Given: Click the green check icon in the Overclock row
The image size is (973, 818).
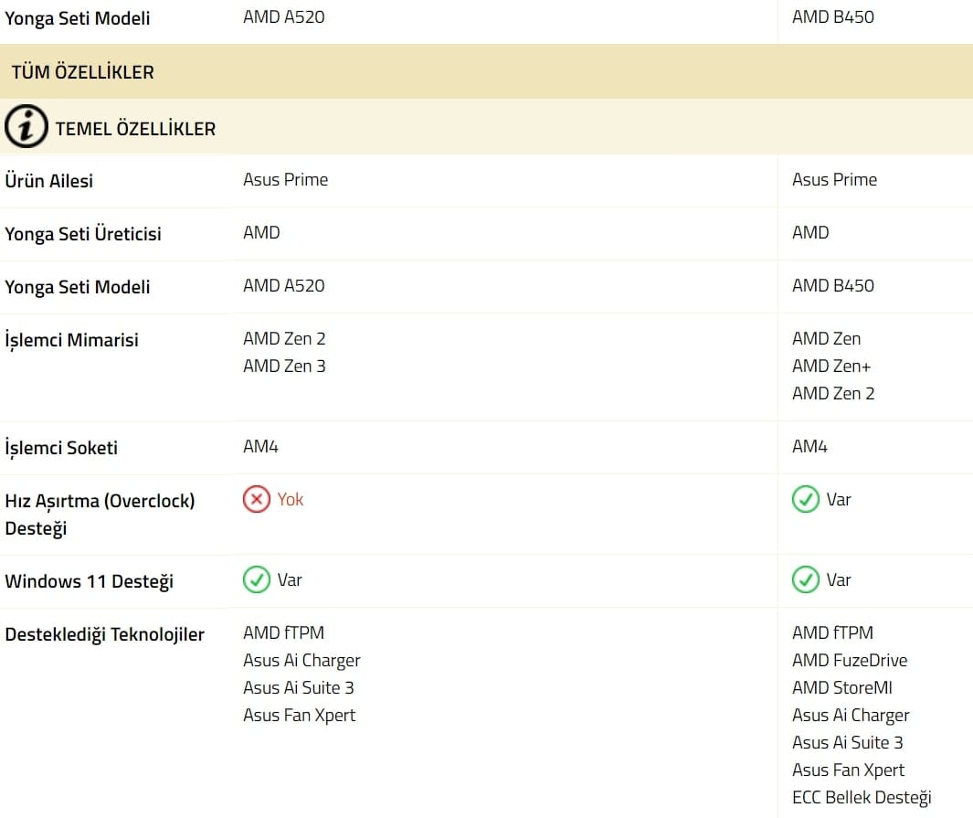Looking at the screenshot, I should 805,500.
